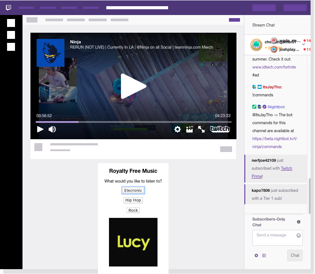Click the large play overlay on the video
The height and width of the screenshot is (274, 315).
(133, 86)
